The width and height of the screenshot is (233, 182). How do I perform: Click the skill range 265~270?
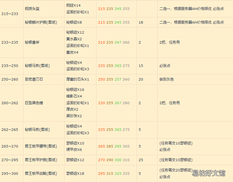point(10,146)
